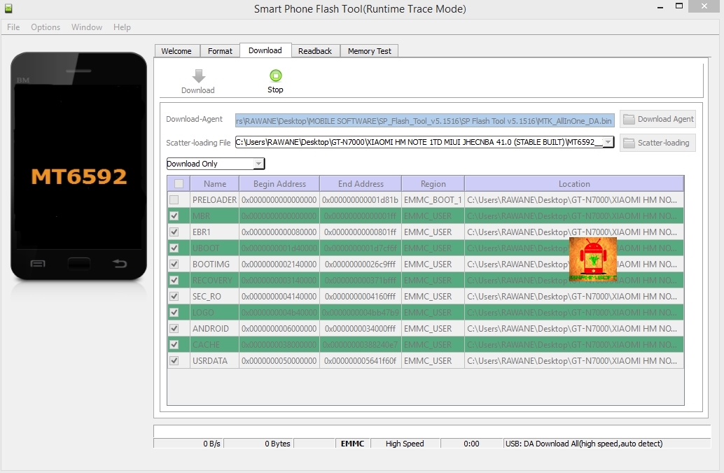The height and width of the screenshot is (473, 724).
Task: Uncheck the CACHE partition checkbox
Action: [x=174, y=345]
